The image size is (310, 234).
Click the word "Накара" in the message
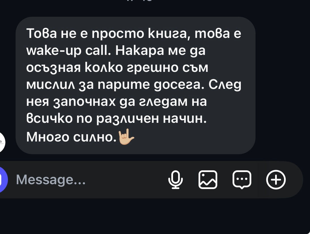click(x=140, y=50)
